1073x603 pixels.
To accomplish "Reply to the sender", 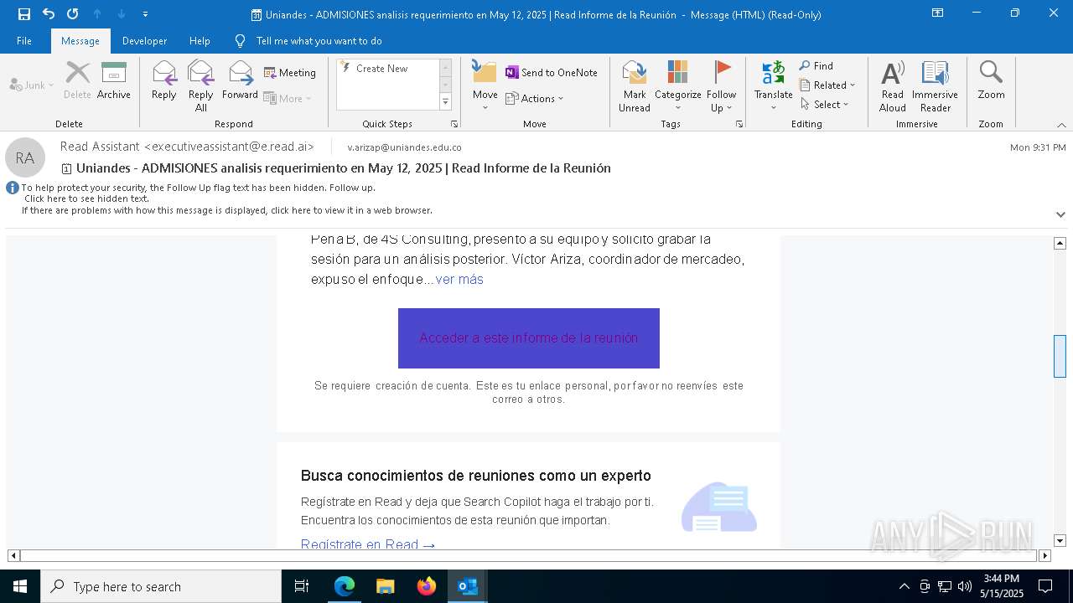I will pyautogui.click(x=164, y=80).
